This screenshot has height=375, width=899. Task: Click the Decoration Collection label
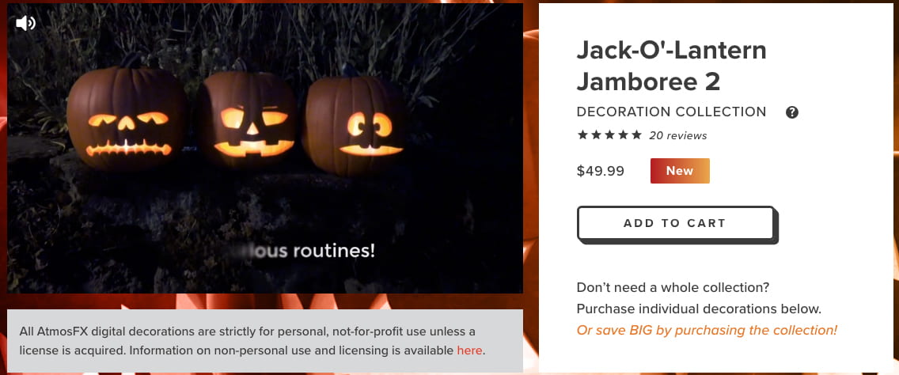[x=671, y=112]
